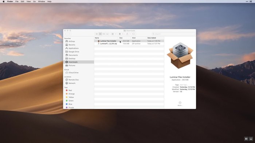Open Notification Center from the menu bar
255x143 pixels.
(x=251, y=1)
